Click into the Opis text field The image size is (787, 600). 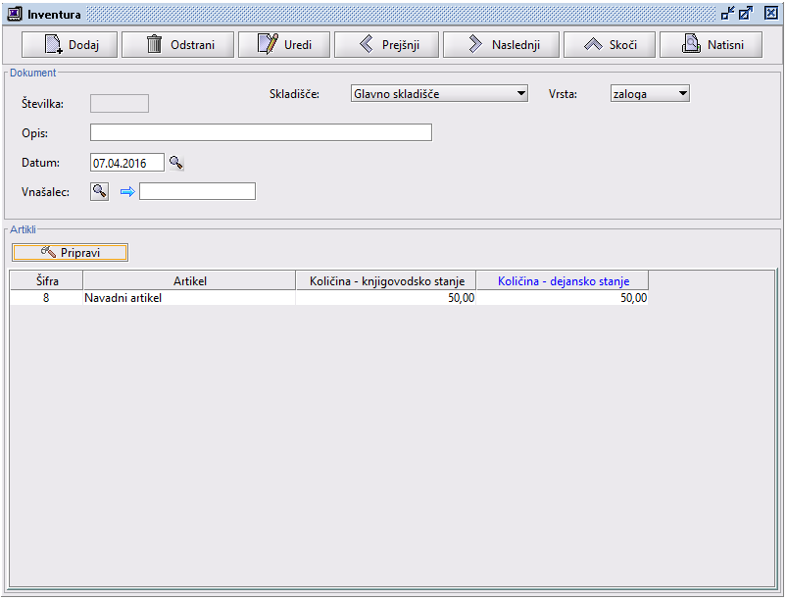pos(260,132)
